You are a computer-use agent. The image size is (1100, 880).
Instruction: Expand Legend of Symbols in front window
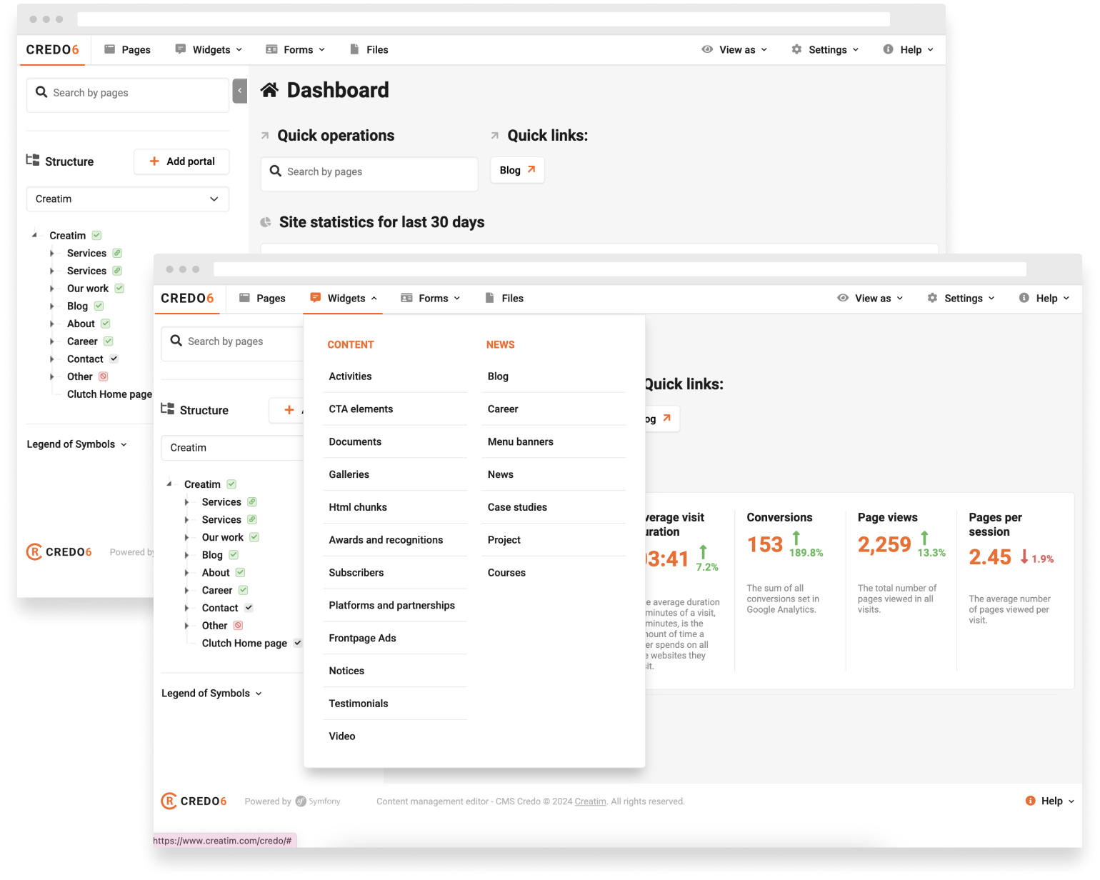coord(211,693)
